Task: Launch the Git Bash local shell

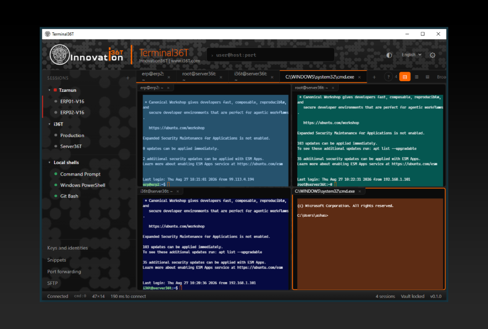Action: tap(69, 196)
